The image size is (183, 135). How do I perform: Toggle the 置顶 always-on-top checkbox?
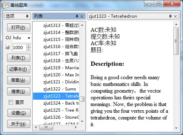tap(11, 102)
